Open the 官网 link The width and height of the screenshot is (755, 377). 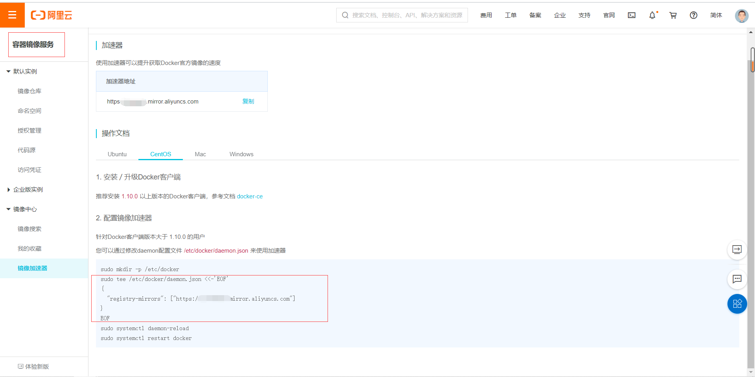(x=609, y=15)
